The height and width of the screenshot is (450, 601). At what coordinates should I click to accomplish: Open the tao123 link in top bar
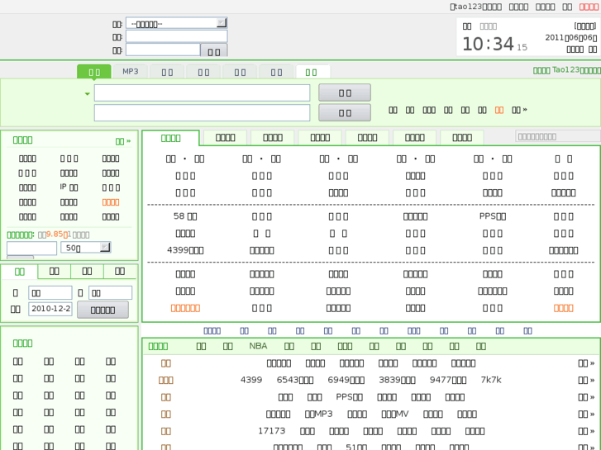click(475, 7)
